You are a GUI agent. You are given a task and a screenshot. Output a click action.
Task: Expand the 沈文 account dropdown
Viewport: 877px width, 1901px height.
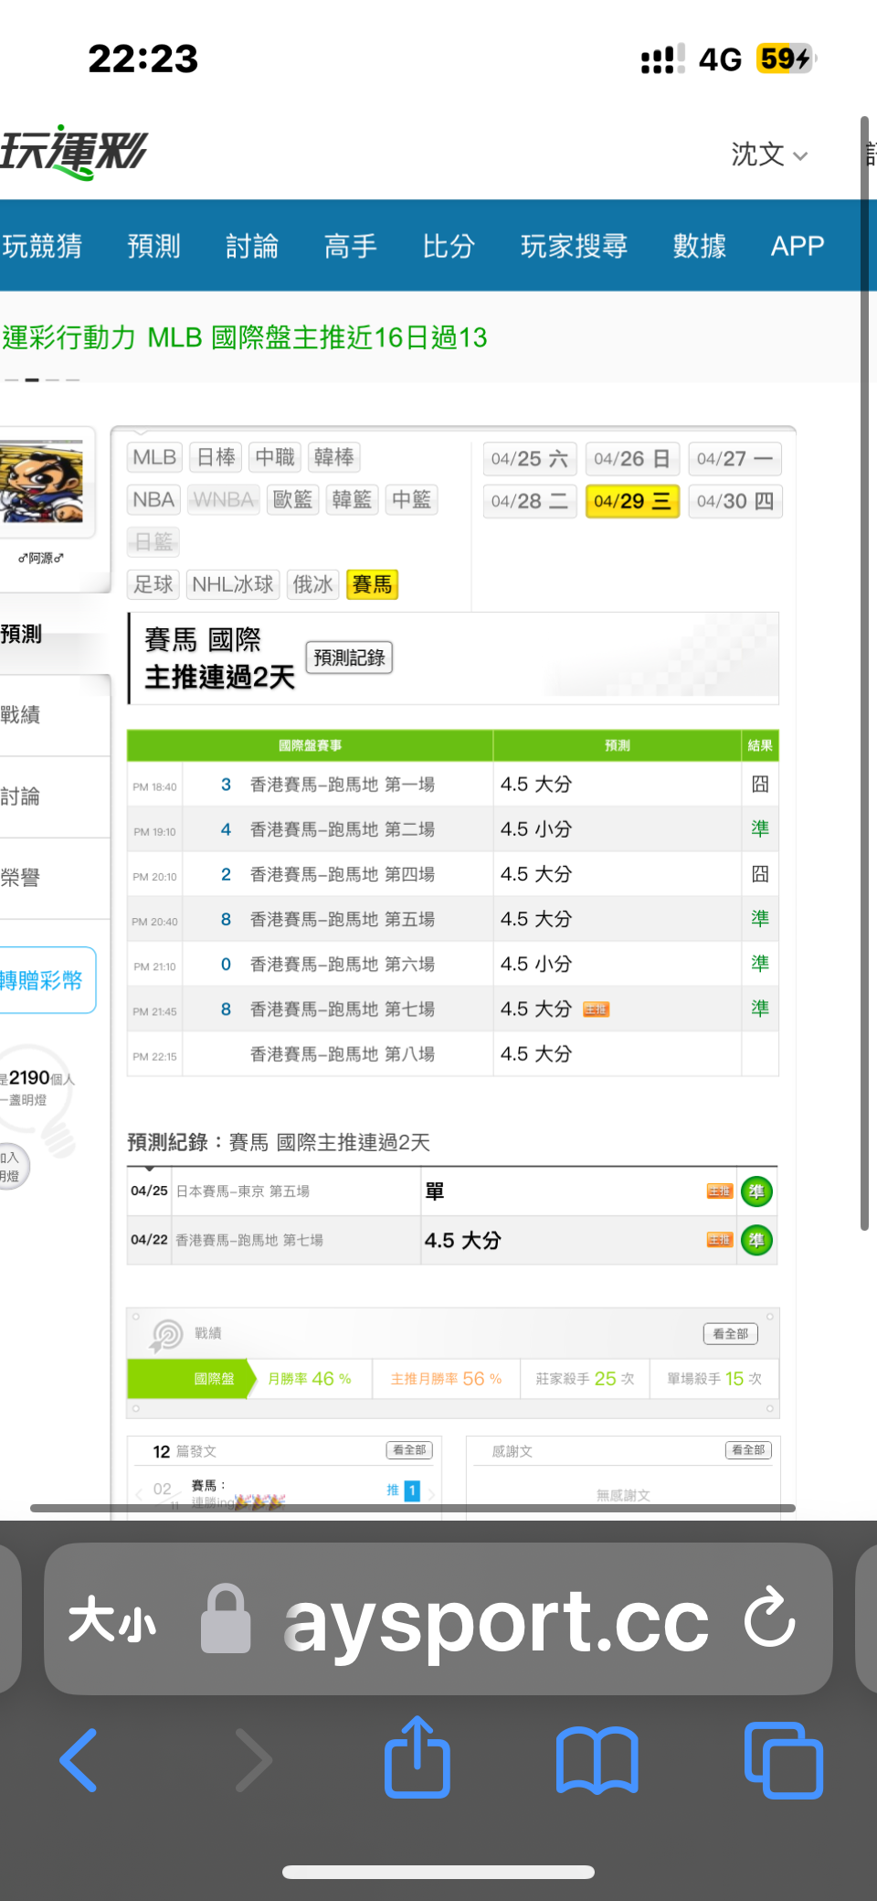pyautogui.click(x=769, y=155)
